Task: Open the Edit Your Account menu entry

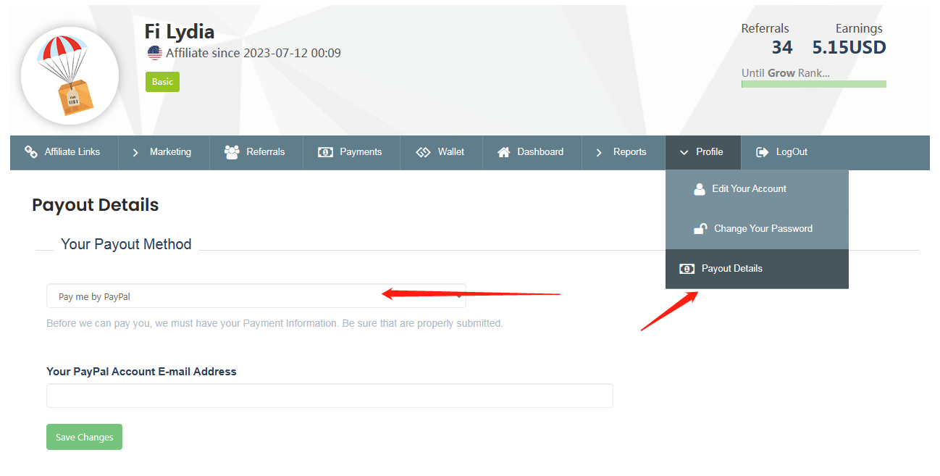Action: [749, 189]
